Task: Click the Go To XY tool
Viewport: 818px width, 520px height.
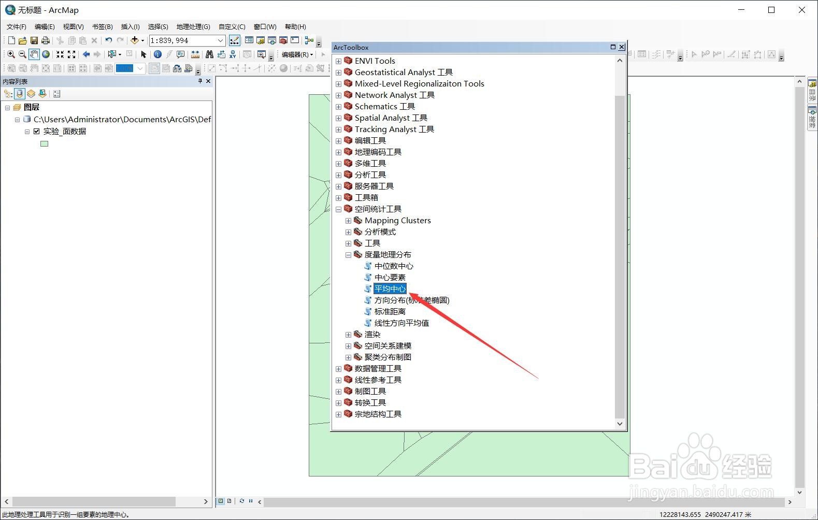Action: (x=233, y=54)
